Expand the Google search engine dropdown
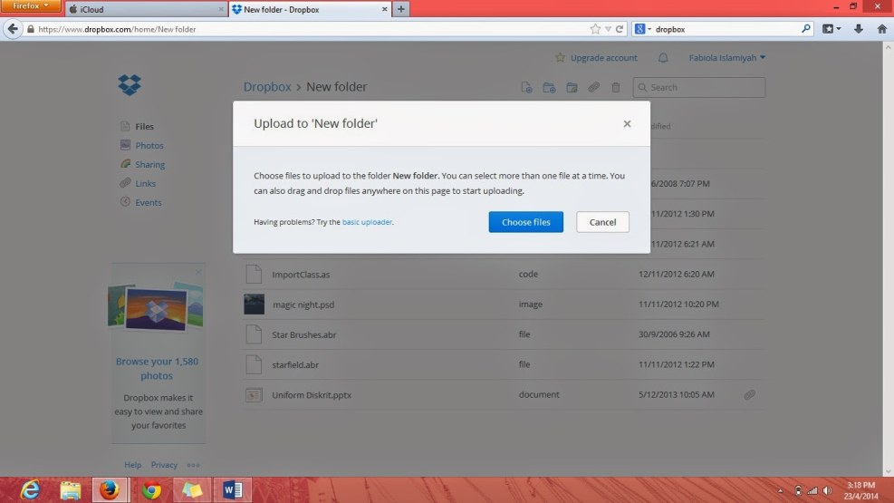This screenshot has width=894, height=503. (x=643, y=29)
